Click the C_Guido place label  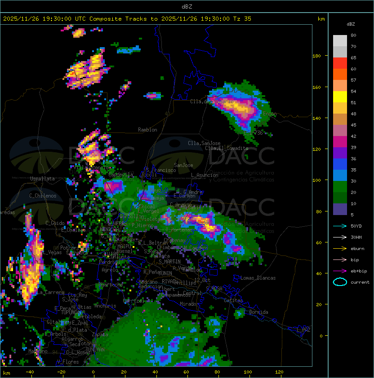click(x=55, y=223)
